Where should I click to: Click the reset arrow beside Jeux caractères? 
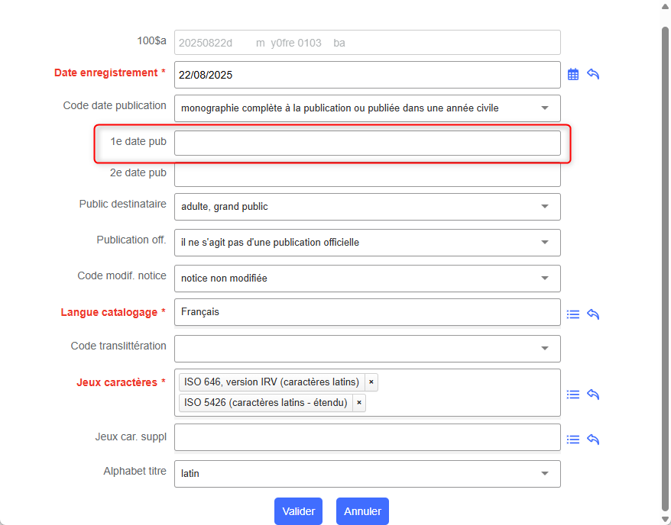[x=593, y=395]
